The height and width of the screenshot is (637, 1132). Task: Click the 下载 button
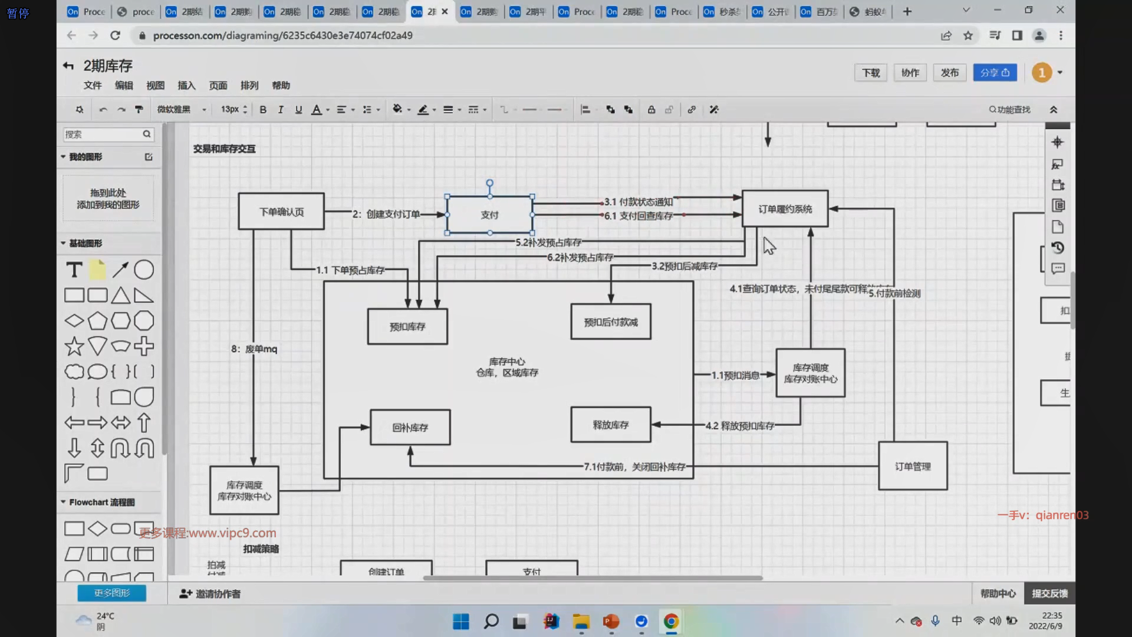871,73
